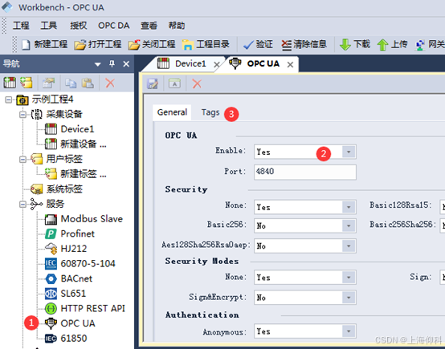Click the copy icon in navigation toolbar
Viewport: 445px width, 349px height.
[71, 83]
